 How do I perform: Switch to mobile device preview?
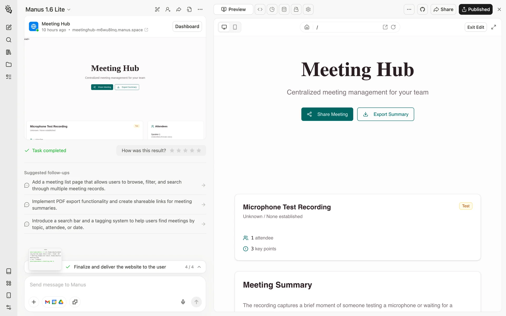coord(235,27)
